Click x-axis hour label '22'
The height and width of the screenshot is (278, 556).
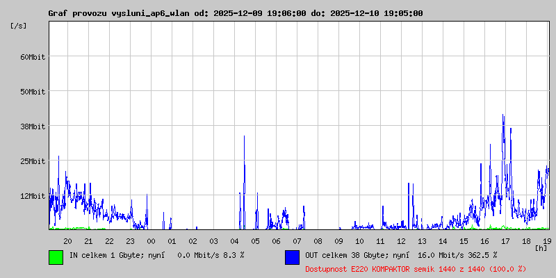coord(109,241)
